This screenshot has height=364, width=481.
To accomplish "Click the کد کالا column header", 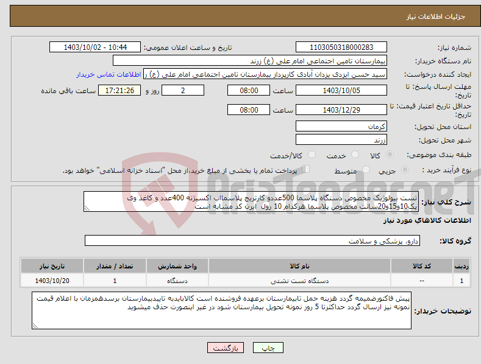I will [422, 266].
